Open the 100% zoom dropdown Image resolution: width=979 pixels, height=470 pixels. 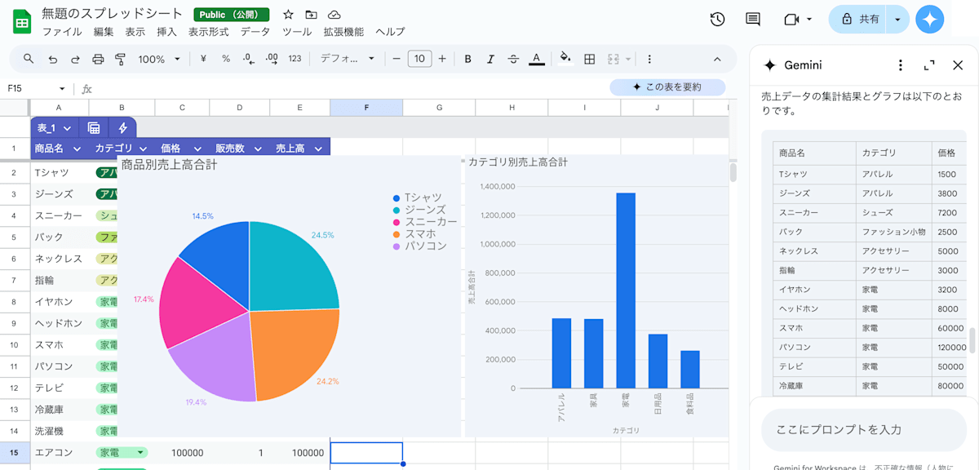160,59
